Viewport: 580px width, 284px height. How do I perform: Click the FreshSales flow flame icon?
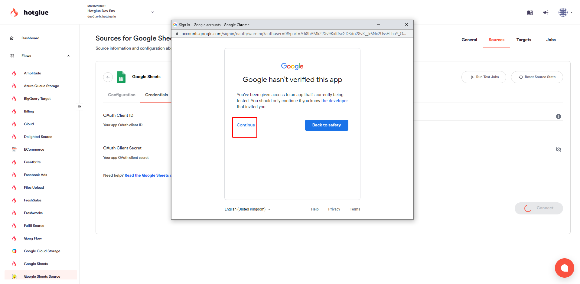[14, 200]
